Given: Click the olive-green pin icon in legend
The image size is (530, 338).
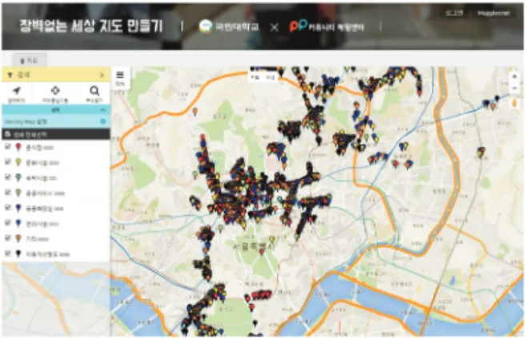Looking at the screenshot, I should (x=18, y=193).
